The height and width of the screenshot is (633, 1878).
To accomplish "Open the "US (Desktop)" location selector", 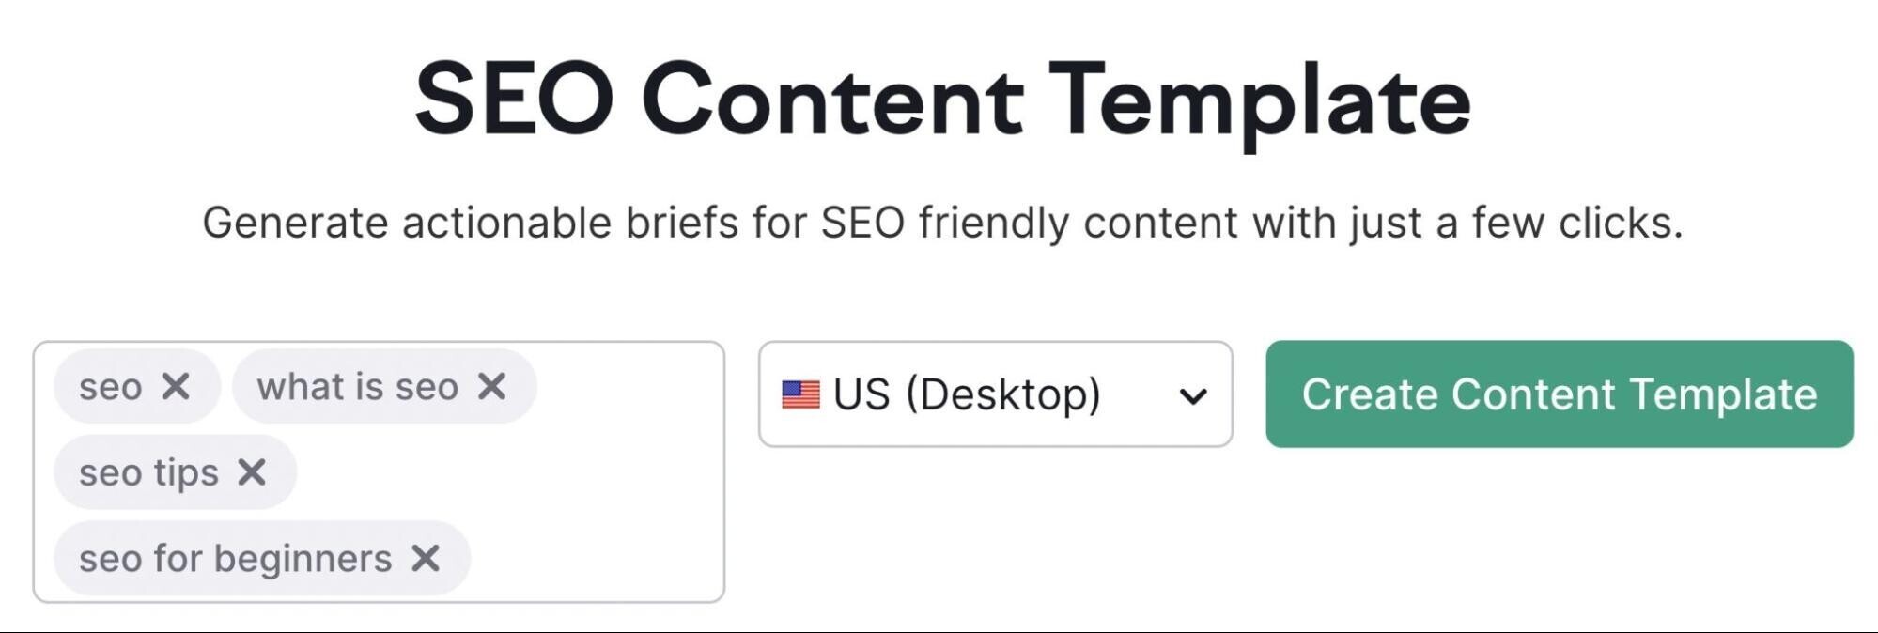I will [996, 394].
